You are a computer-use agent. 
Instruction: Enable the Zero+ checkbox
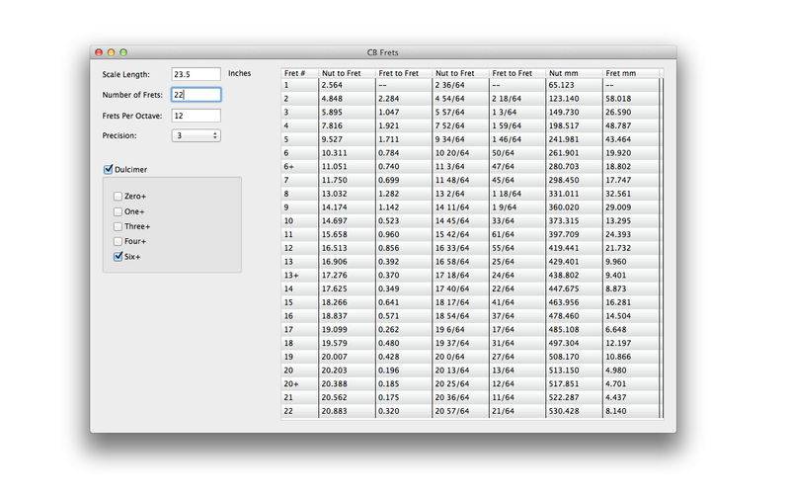(118, 196)
